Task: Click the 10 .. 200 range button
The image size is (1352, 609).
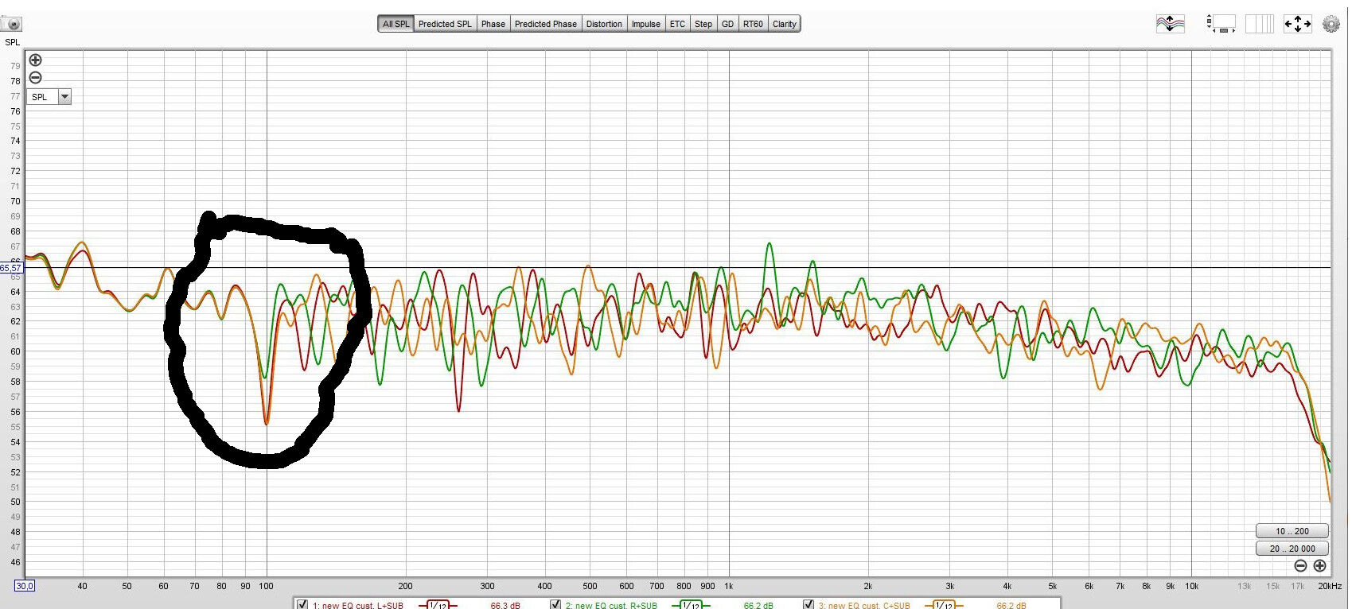Action: pos(1292,531)
